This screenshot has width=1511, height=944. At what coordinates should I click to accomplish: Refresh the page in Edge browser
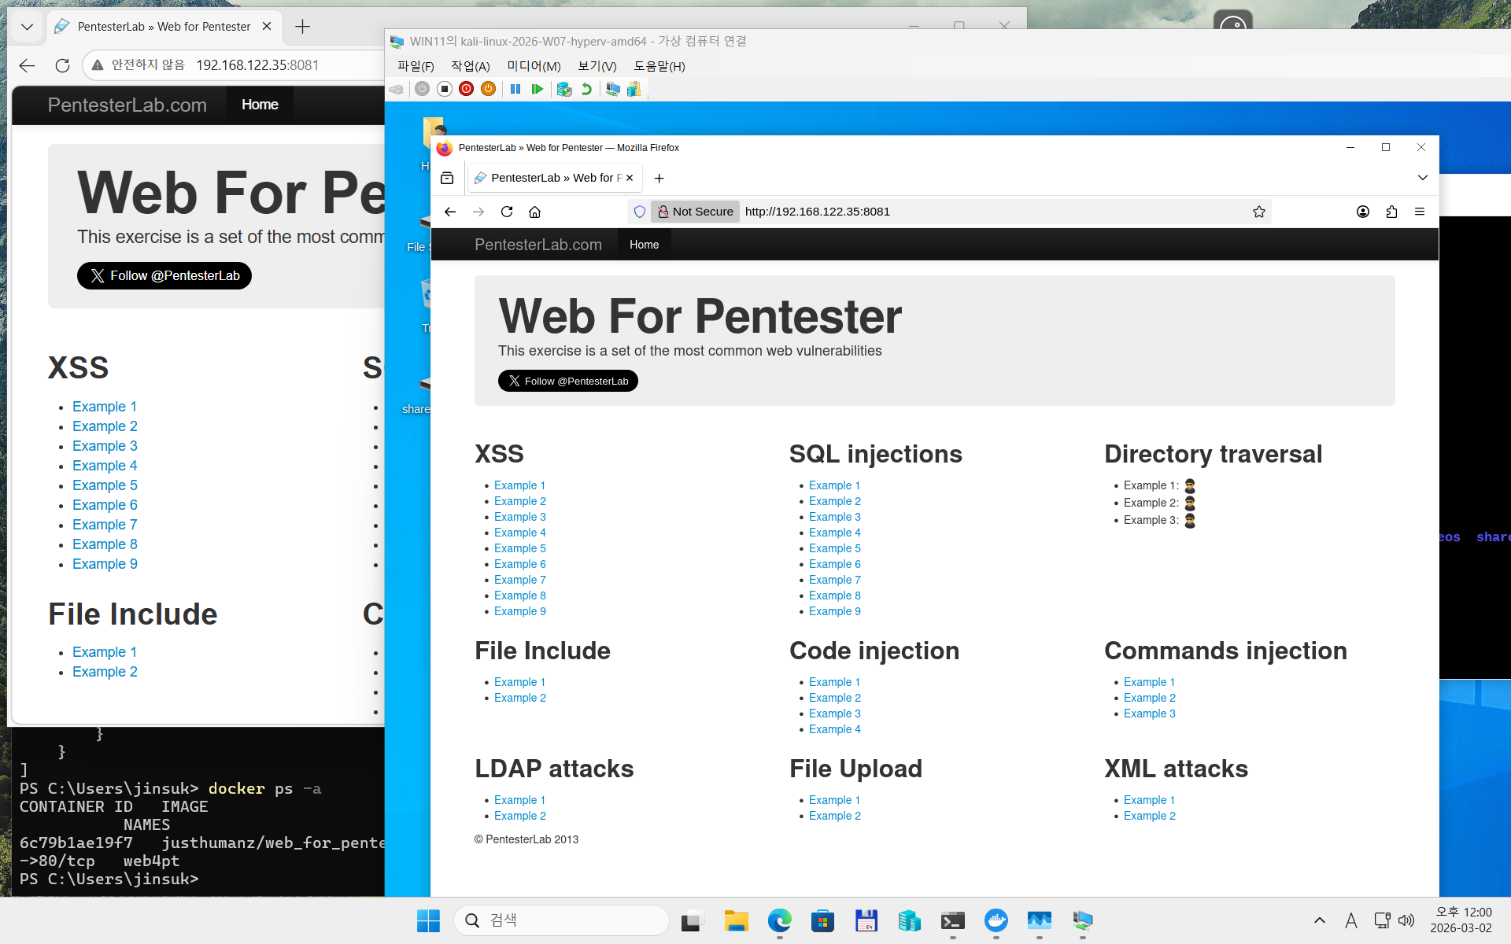click(63, 65)
